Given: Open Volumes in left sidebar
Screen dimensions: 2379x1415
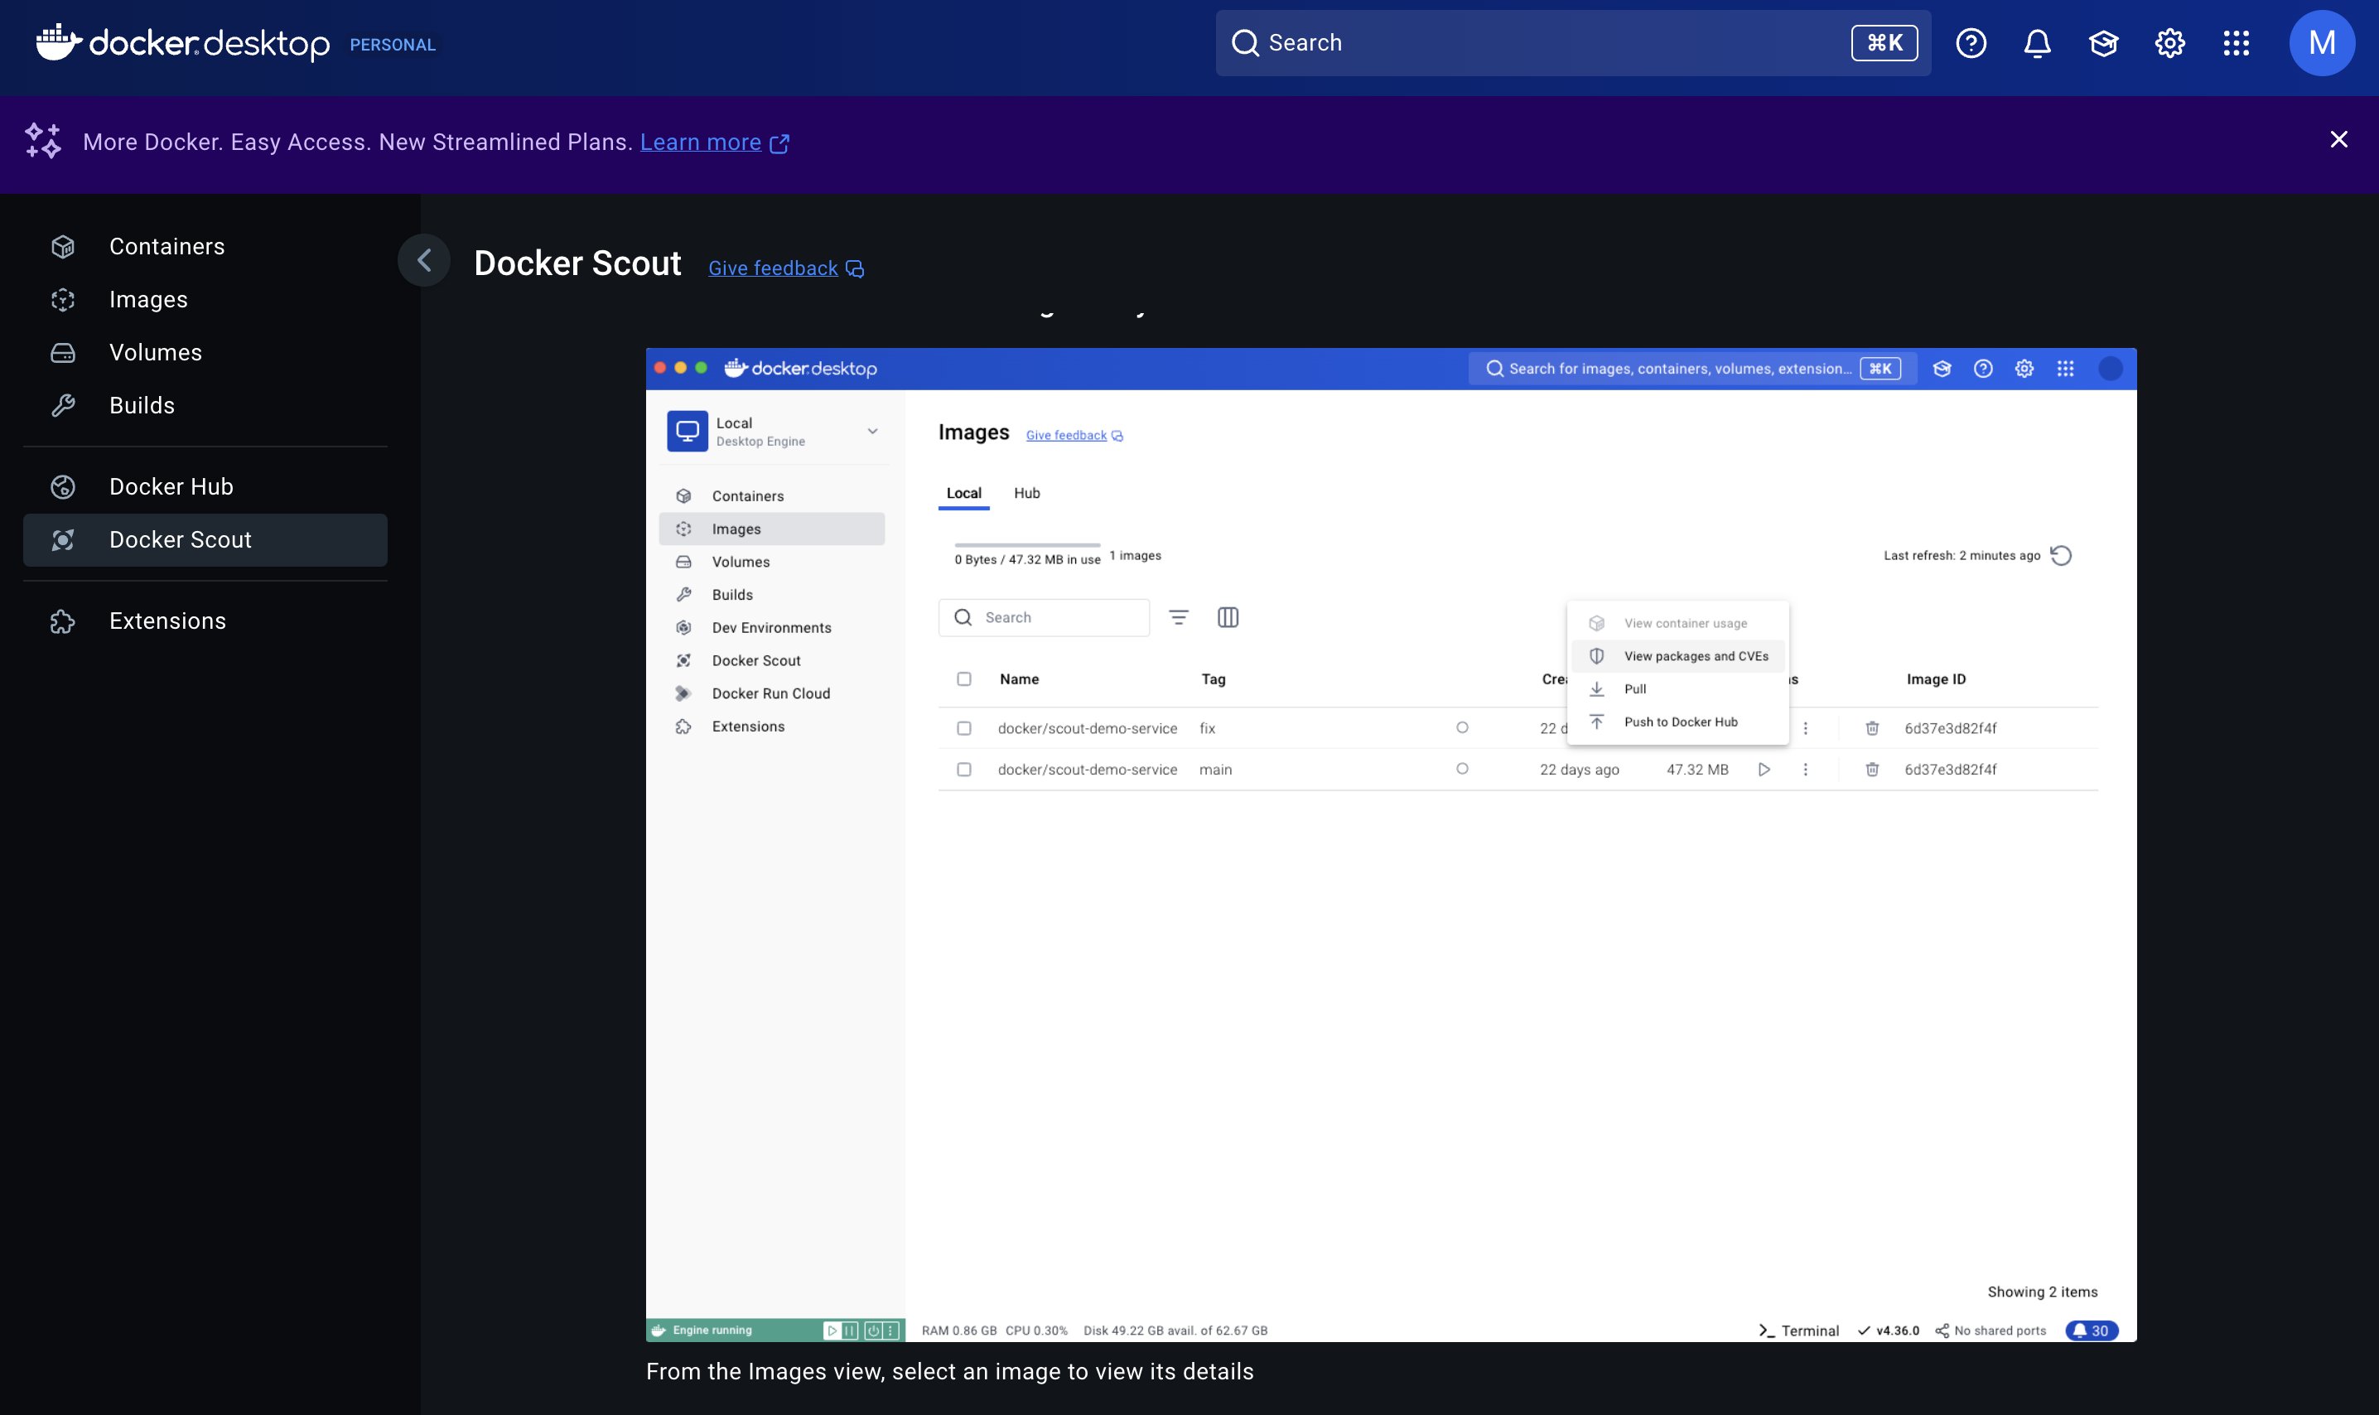Looking at the screenshot, I should (x=156, y=352).
